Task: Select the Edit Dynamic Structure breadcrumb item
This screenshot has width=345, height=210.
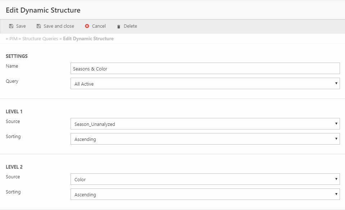Action: click(x=88, y=38)
